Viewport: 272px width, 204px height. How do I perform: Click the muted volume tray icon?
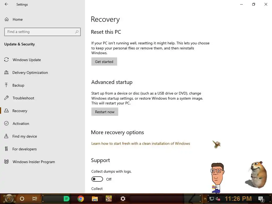[x=218, y=199]
